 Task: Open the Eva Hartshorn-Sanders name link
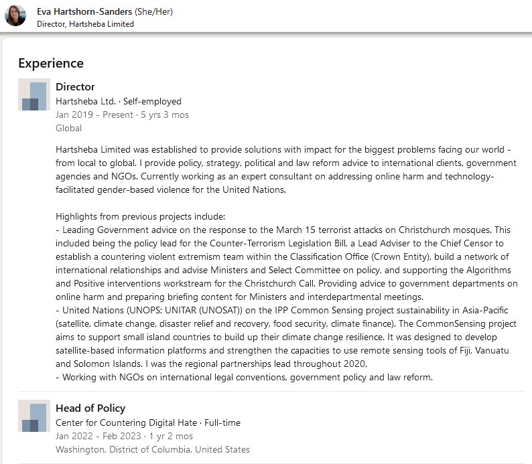83,11
